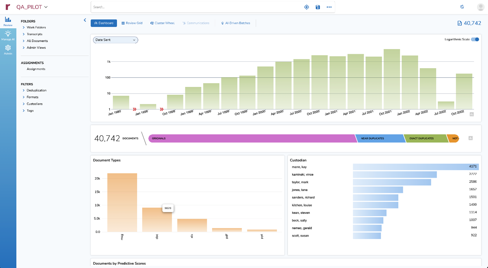Click the first red skip arrows after Jan 1980
488x268 pixels.
[x=134, y=109]
